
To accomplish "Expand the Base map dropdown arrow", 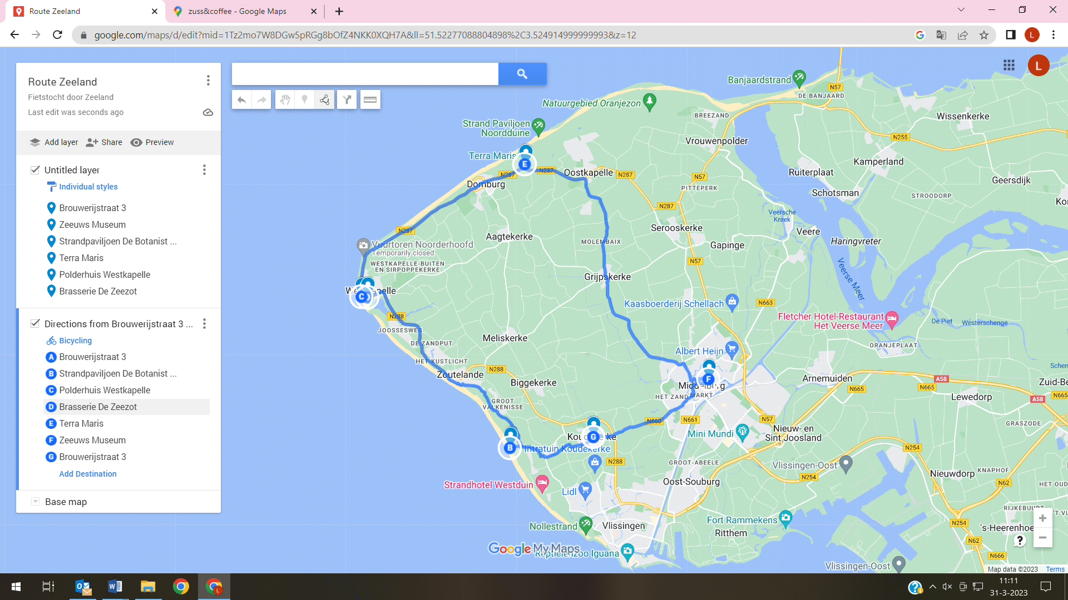I will click(x=35, y=502).
